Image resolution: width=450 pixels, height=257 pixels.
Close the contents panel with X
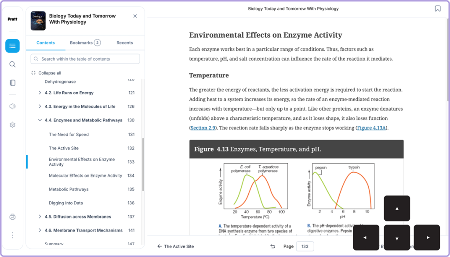(135, 16)
